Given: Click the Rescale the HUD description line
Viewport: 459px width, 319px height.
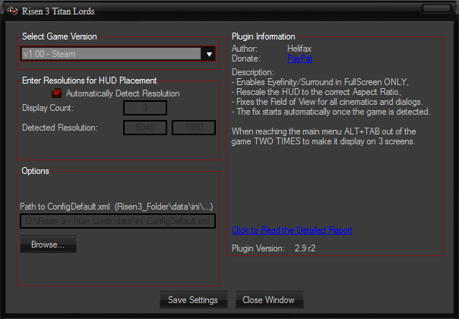Looking at the screenshot, I should [316, 92].
